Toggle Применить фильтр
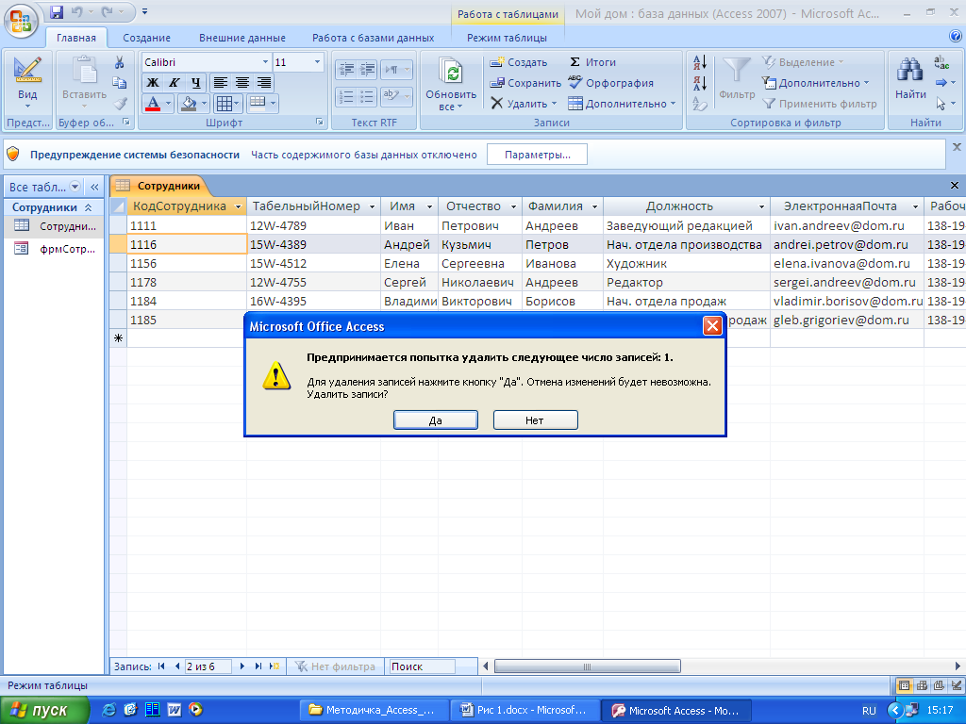966x724 pixels. point(820,104)
